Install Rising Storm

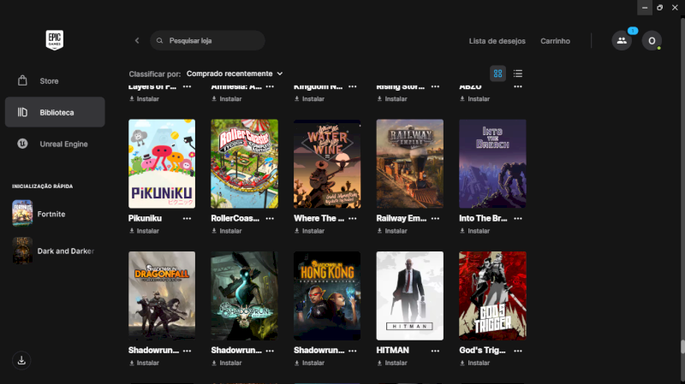(392, 99)
